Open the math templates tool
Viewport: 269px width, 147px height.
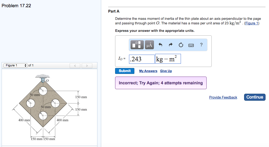[137, 45]
